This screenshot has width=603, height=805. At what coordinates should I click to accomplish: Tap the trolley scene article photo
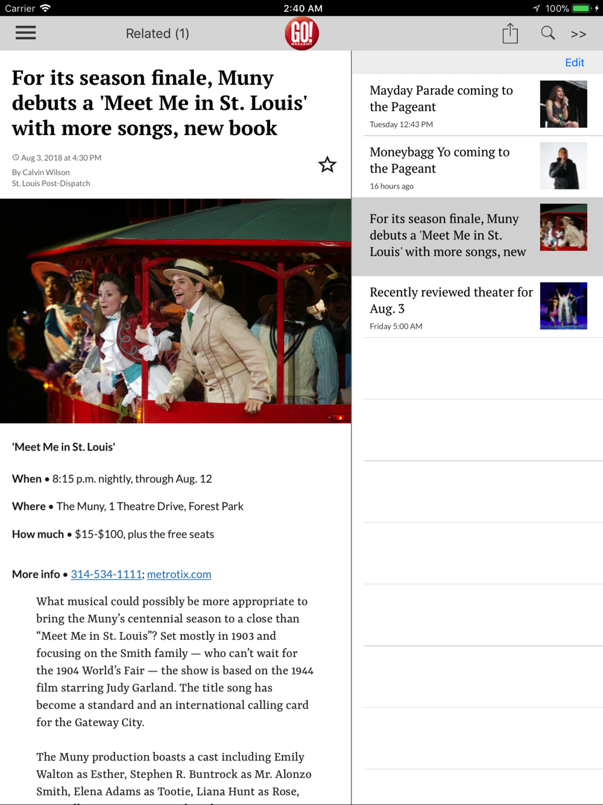[x=175, y=311]
